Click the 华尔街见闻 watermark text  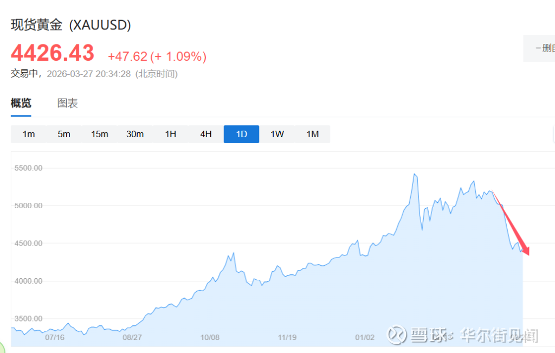click(x=499, y=336)
